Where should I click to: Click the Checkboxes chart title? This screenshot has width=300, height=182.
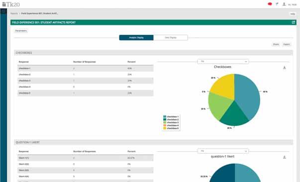coord(222,67)
